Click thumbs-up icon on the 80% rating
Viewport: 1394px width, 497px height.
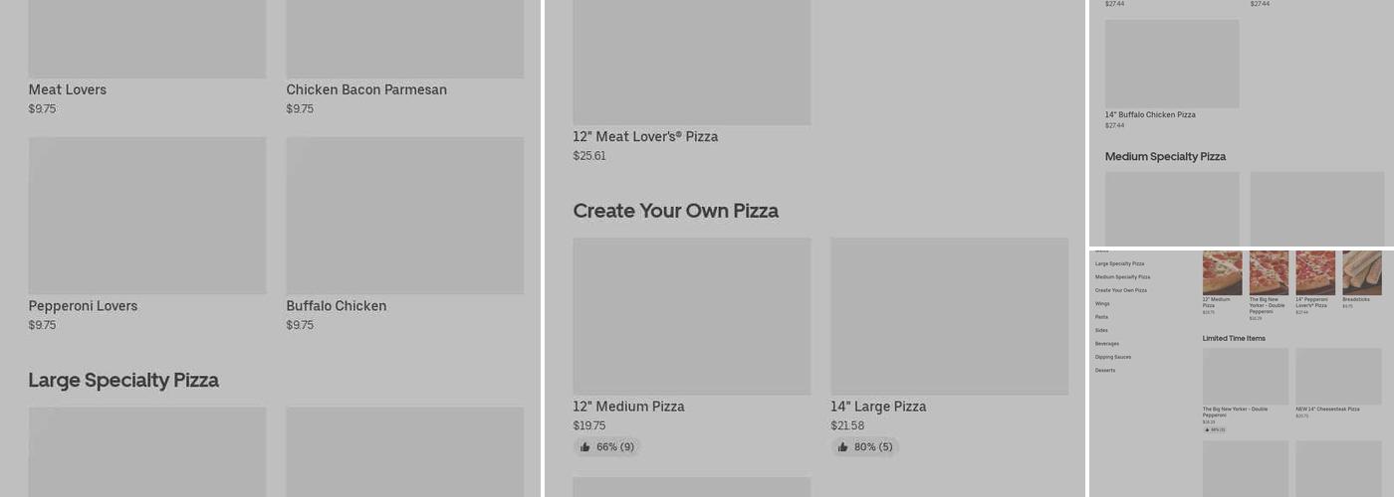[843, 447]
